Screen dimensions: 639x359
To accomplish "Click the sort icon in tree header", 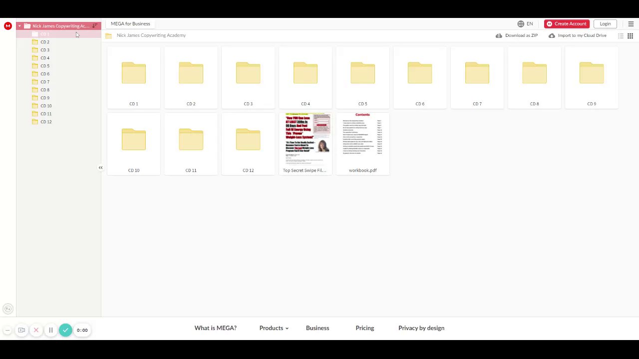I will 95,26.
